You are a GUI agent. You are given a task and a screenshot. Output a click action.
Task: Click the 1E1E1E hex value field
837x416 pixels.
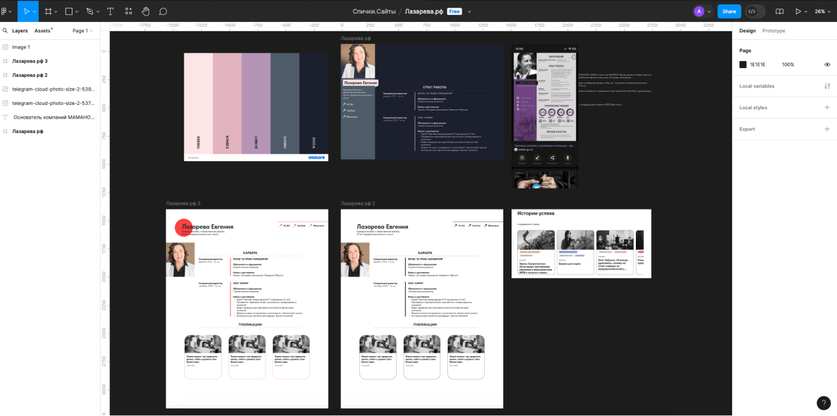[758, 64]
